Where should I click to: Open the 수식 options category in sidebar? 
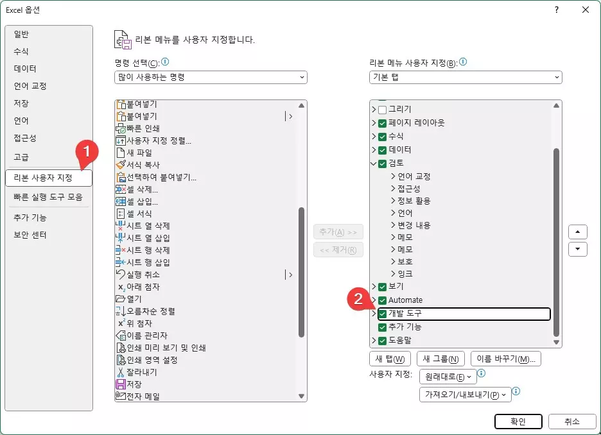point(49,51)
